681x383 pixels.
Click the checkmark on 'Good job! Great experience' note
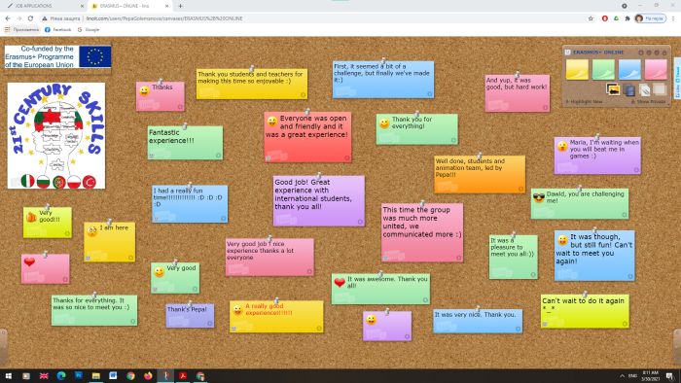click(360, 222)
